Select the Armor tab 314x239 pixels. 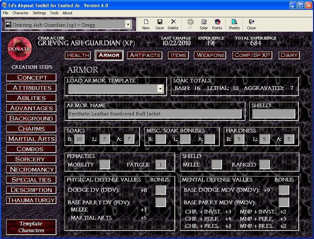pos(109,55)
